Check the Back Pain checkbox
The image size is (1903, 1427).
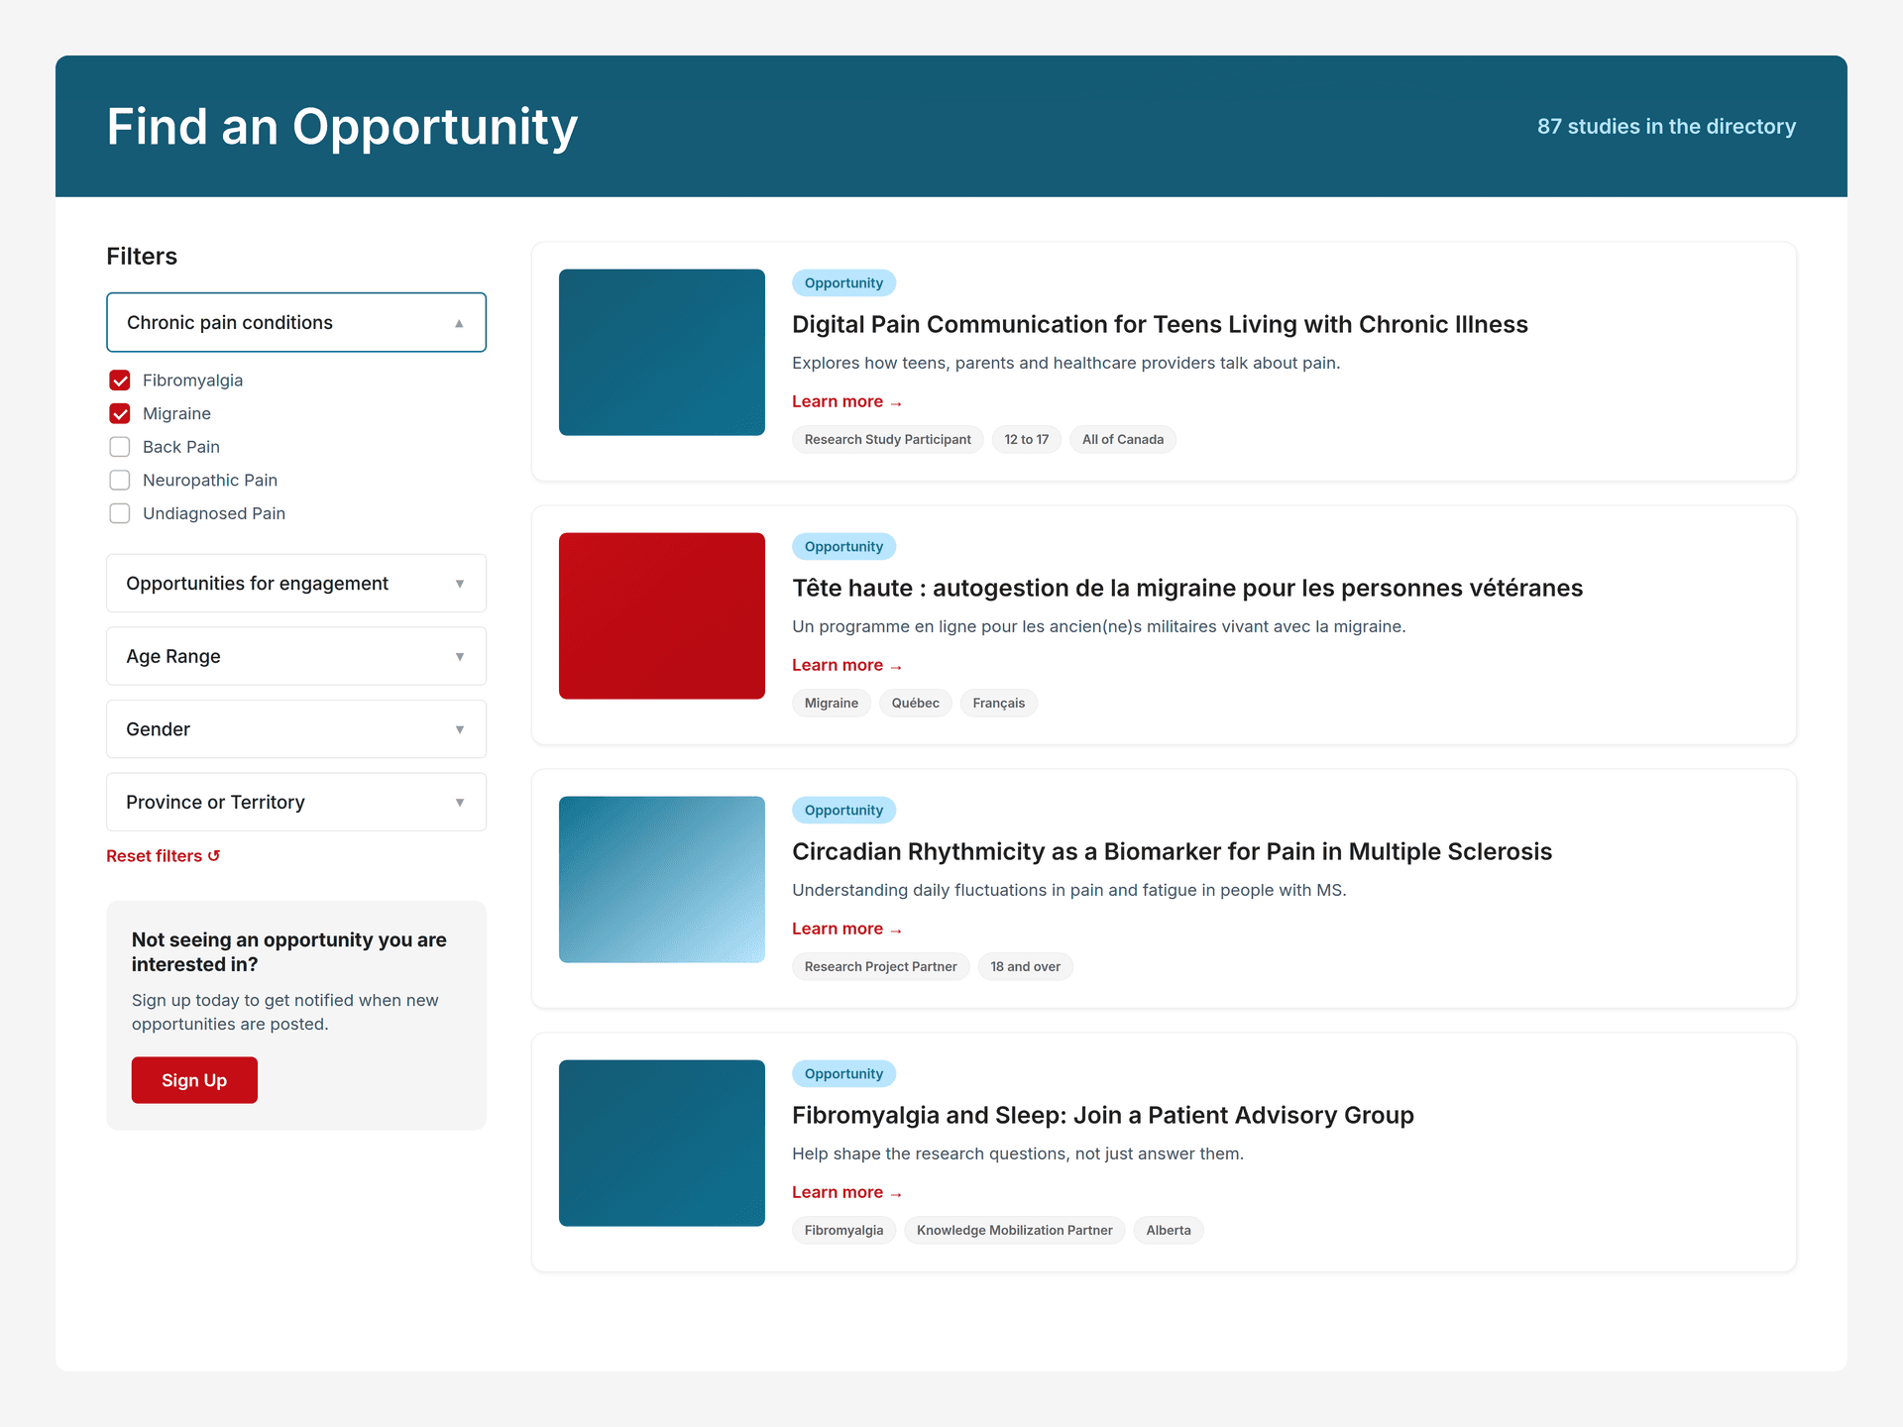click(x=120, y=447)
